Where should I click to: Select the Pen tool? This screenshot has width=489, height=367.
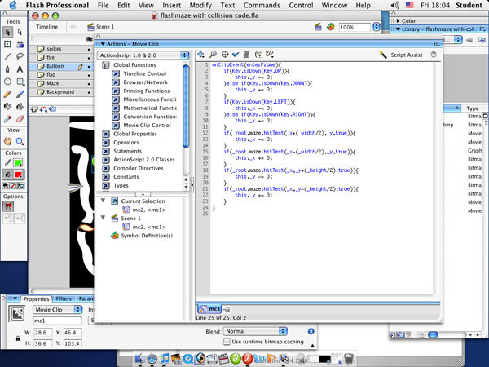(x=7, y=69)
